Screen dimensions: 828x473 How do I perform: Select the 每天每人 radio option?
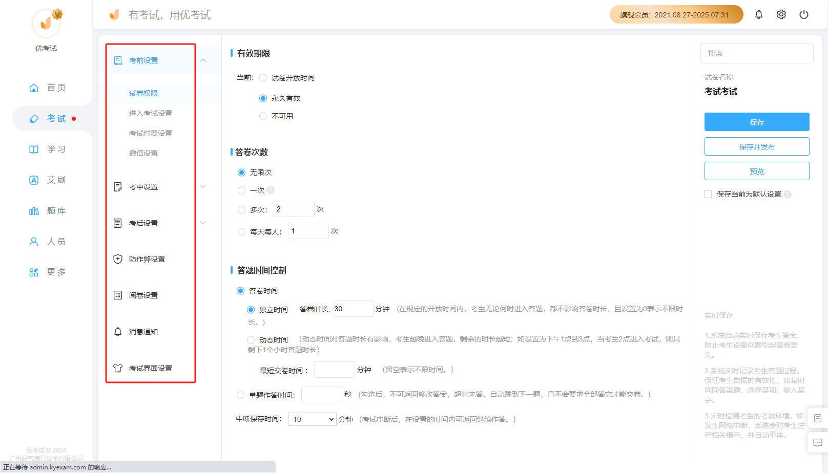point(241,232)
